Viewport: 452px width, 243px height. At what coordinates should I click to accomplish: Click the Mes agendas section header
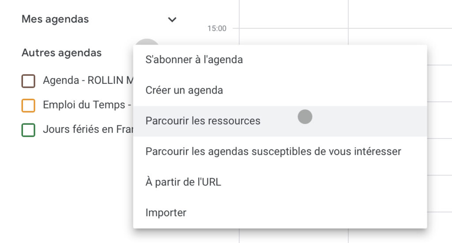(x=55, y=19)
